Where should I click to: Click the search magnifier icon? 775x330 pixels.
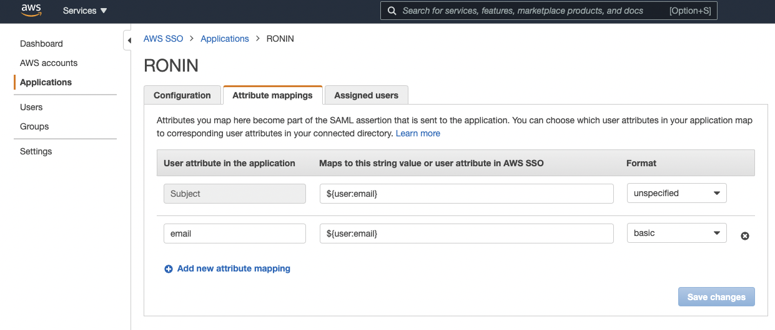(x=392, y=11)
